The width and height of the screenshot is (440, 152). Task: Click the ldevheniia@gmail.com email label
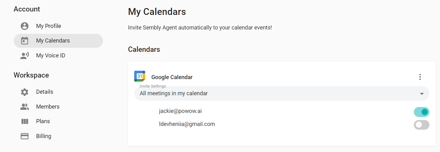click(187, 124)
